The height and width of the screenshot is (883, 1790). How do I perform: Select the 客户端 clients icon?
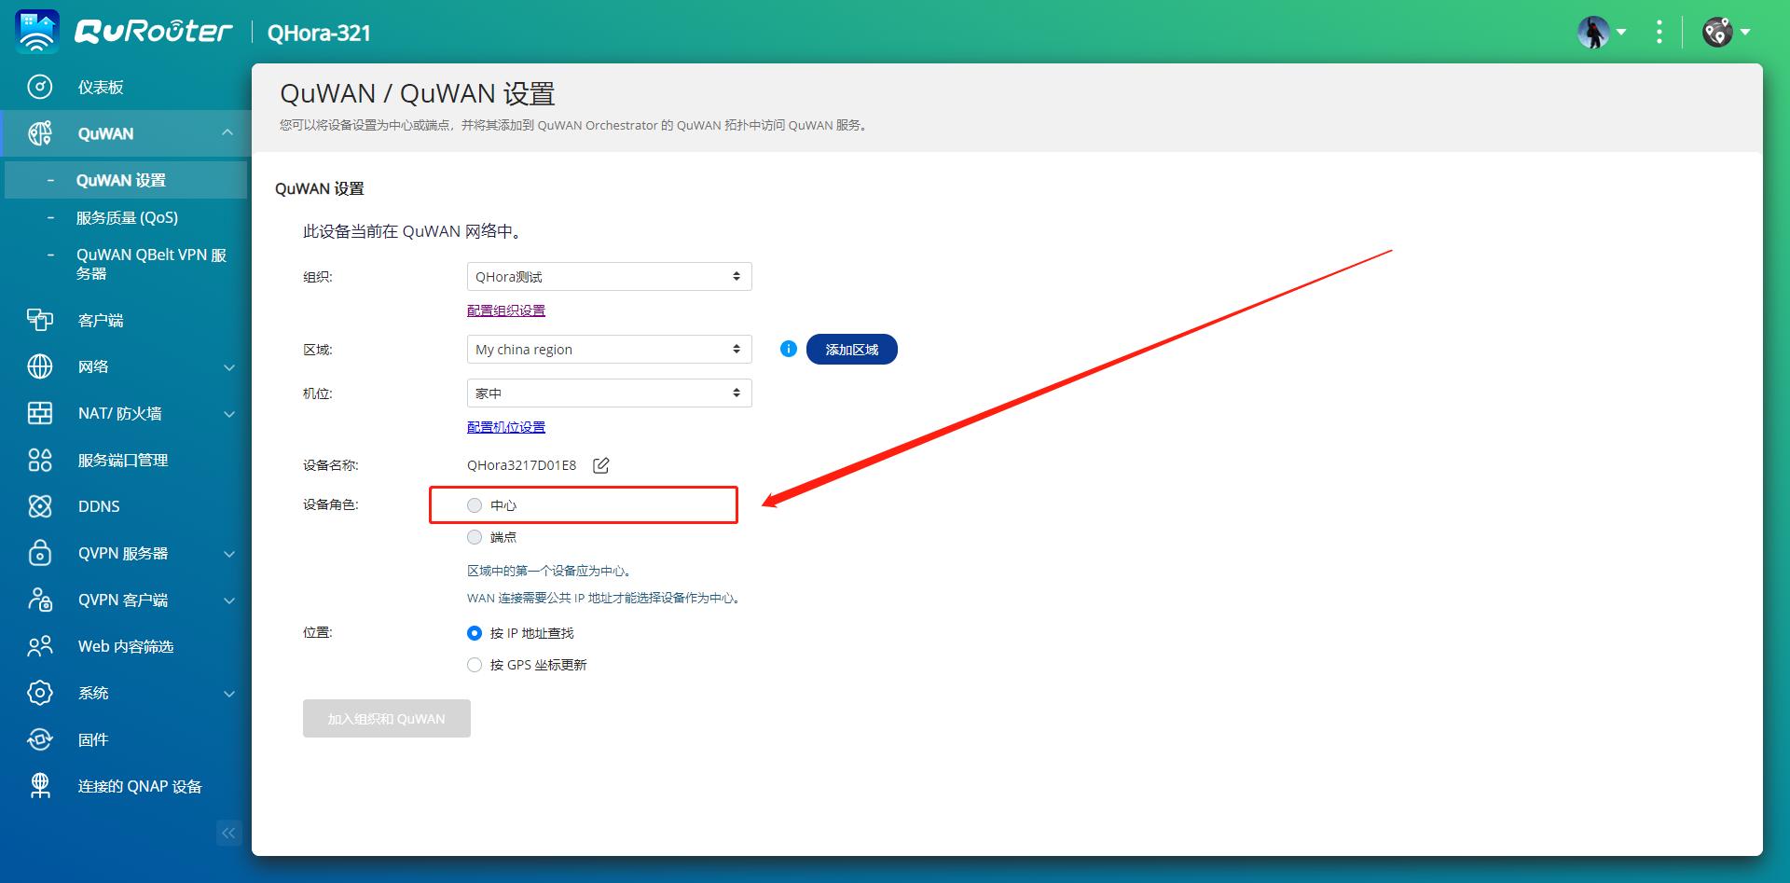(39, 320)
